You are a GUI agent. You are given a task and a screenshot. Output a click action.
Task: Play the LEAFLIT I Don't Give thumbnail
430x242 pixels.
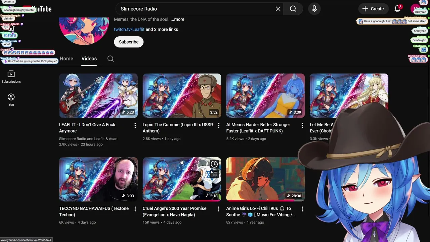(98, 96)
